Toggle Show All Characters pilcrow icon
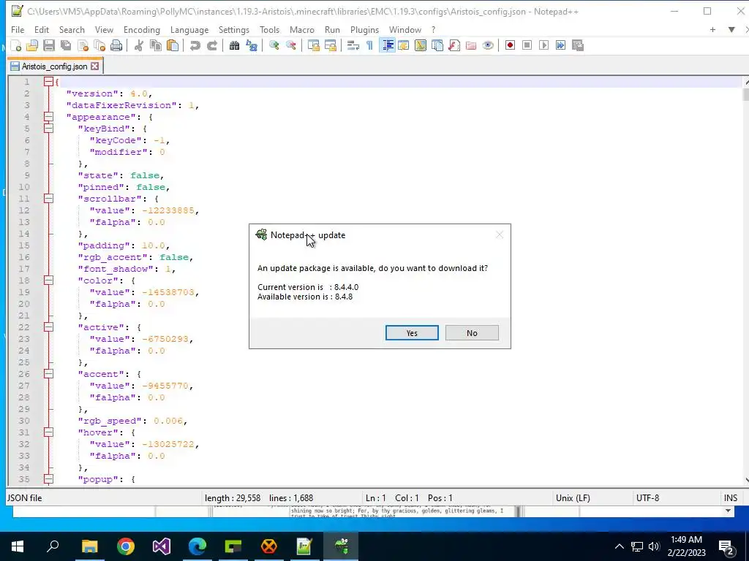The image size is (749, 561). click(x=369, y=46)
